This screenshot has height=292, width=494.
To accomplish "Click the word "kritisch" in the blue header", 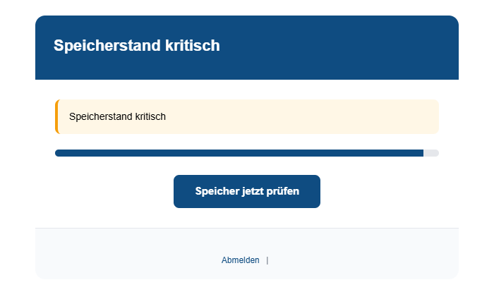I will tap(193, 46).
